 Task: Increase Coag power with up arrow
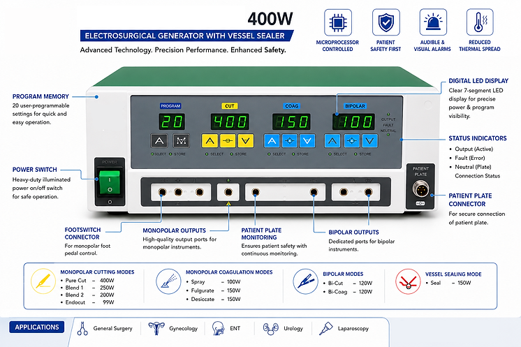(272, 141)
